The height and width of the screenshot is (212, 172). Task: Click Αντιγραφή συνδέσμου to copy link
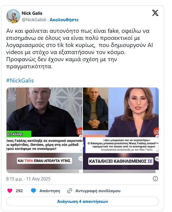pyautogui.click(x=98, y=191)
